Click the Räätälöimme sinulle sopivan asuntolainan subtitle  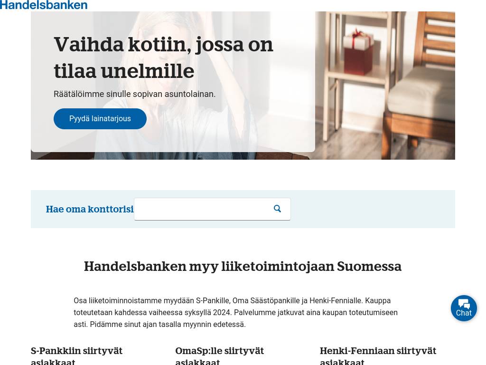[x=134, y=94]
